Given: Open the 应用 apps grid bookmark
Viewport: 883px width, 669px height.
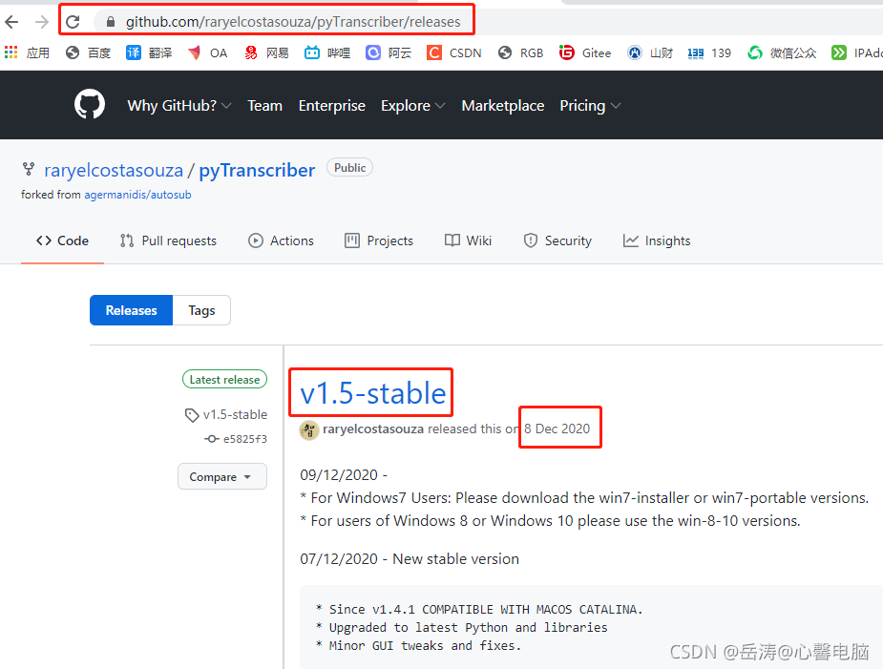Looking at the screenshot, I should (27, 52).
